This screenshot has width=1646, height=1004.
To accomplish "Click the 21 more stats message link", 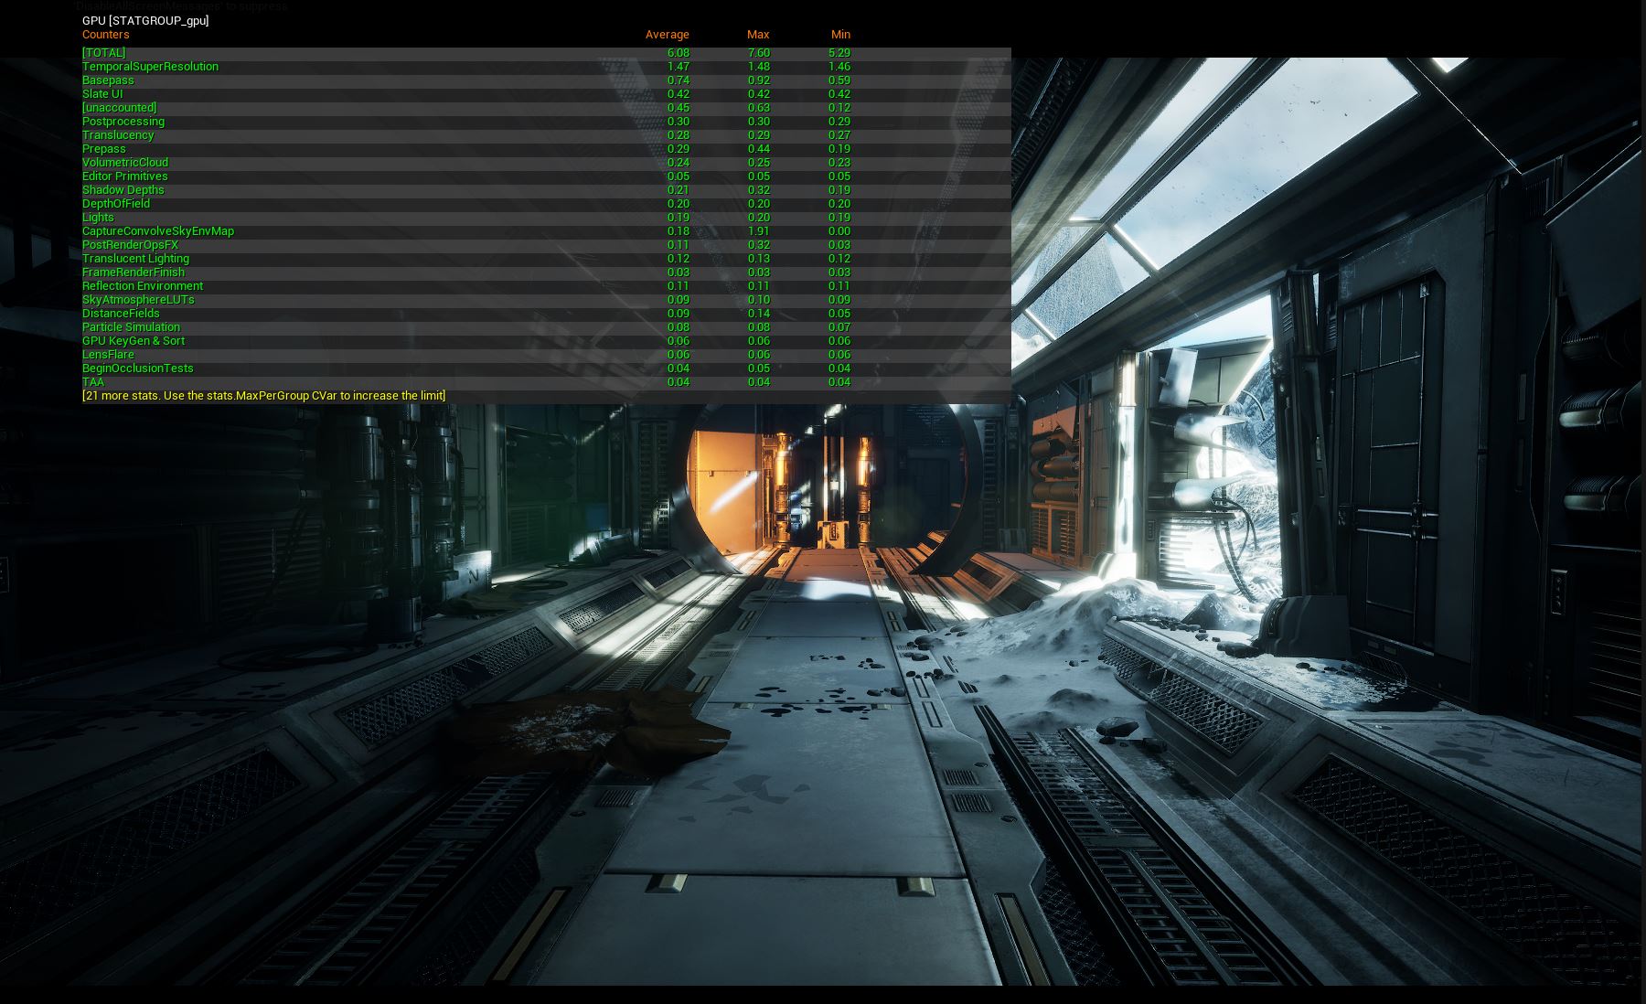I will [x=263, y=395].
